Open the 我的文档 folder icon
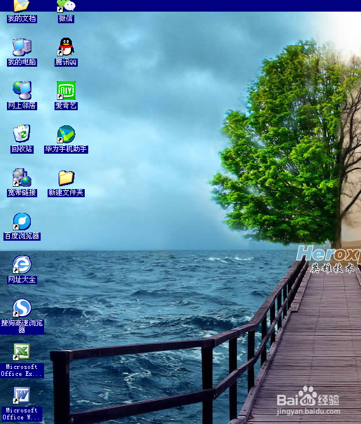 [x=21, y=5]
